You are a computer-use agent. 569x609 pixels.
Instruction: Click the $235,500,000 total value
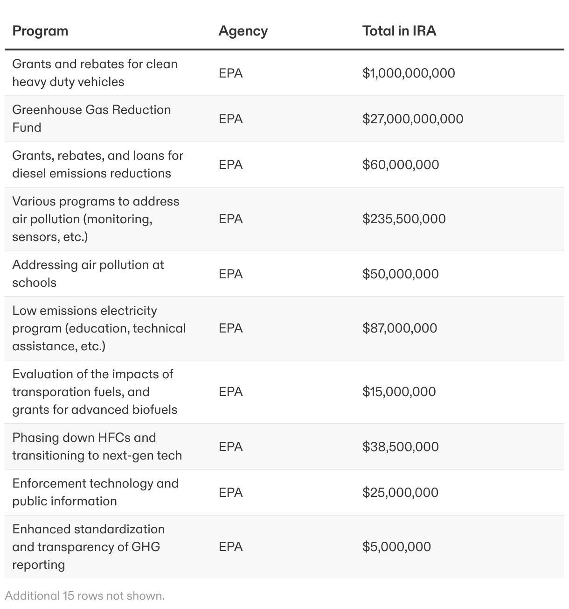pos(404,219)
